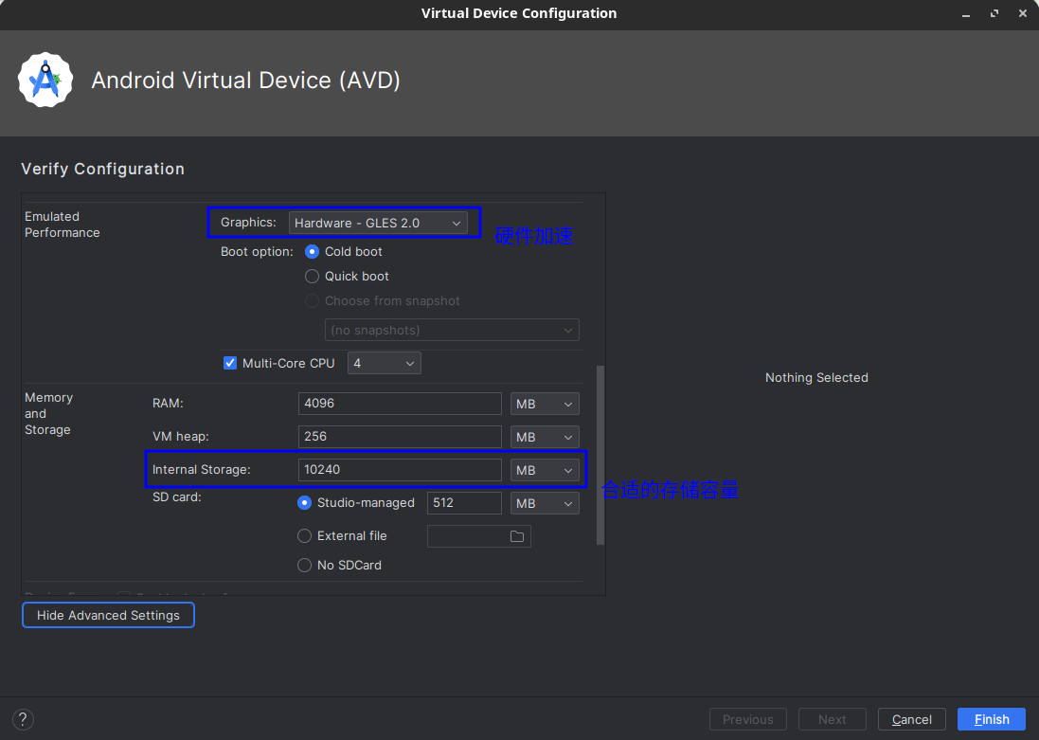The width and height of the screenshot is (1039, 740).
Task: Open the VM heap unit MB dropdown
Action: coord(544,437)
